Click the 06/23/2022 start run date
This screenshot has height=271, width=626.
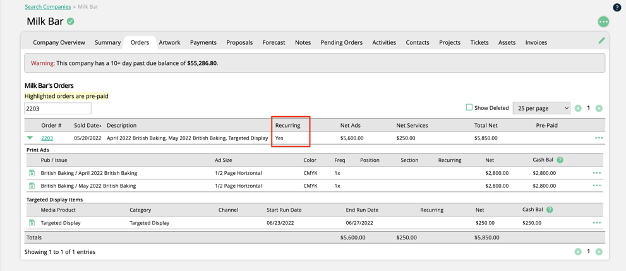coord(280,223)
